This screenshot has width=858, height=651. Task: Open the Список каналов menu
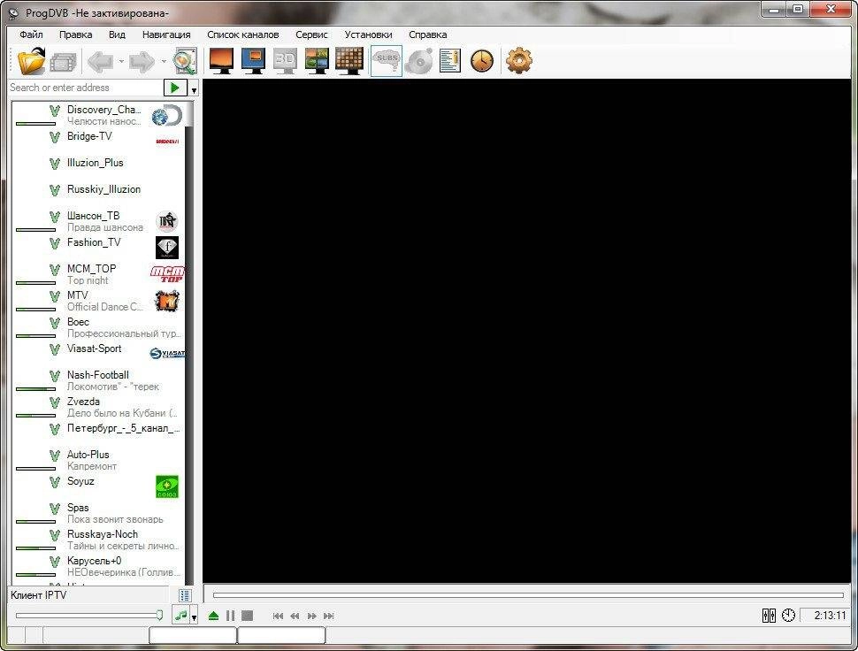[243, 34]
